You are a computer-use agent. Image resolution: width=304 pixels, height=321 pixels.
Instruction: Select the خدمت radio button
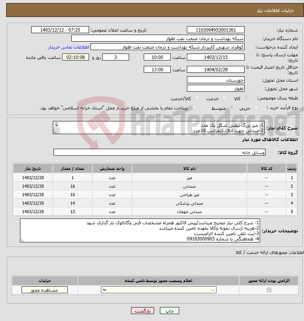224,98
